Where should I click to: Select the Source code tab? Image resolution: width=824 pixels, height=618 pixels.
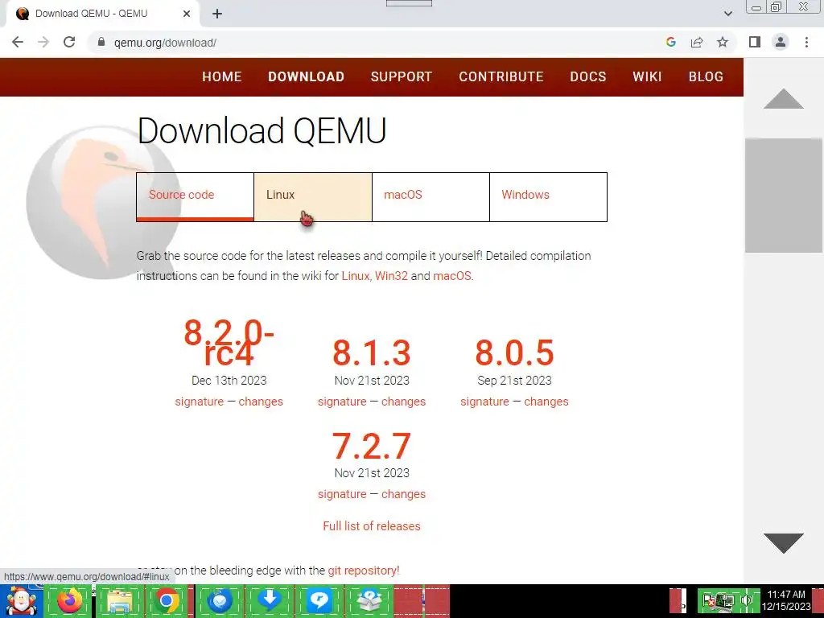195,196
